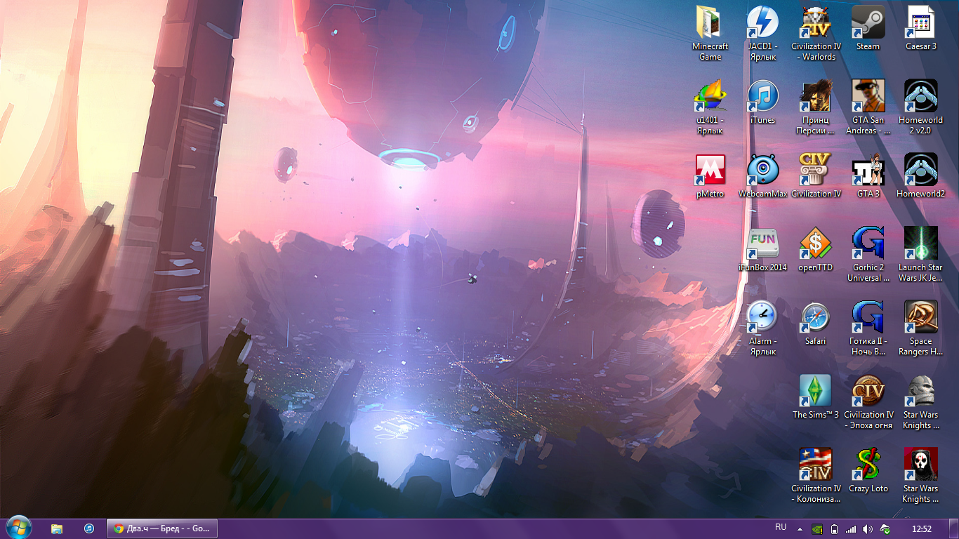Screen dimensions: 959x539
Task: Show hidden tray icons arrow
Action: (798, 528)
